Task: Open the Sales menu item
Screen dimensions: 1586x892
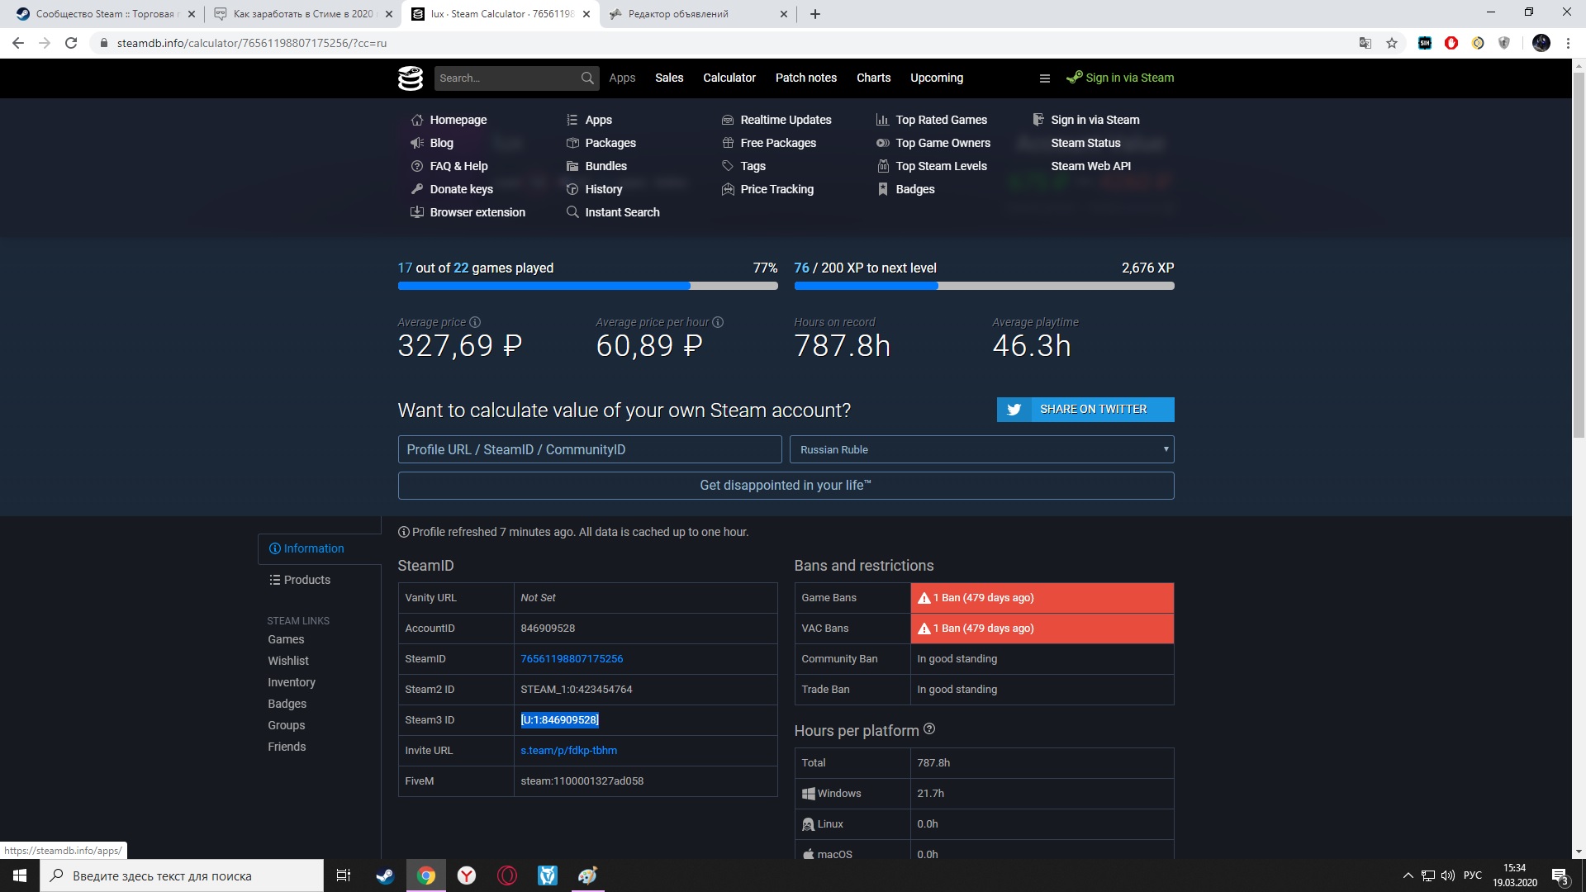Action: 669,78
